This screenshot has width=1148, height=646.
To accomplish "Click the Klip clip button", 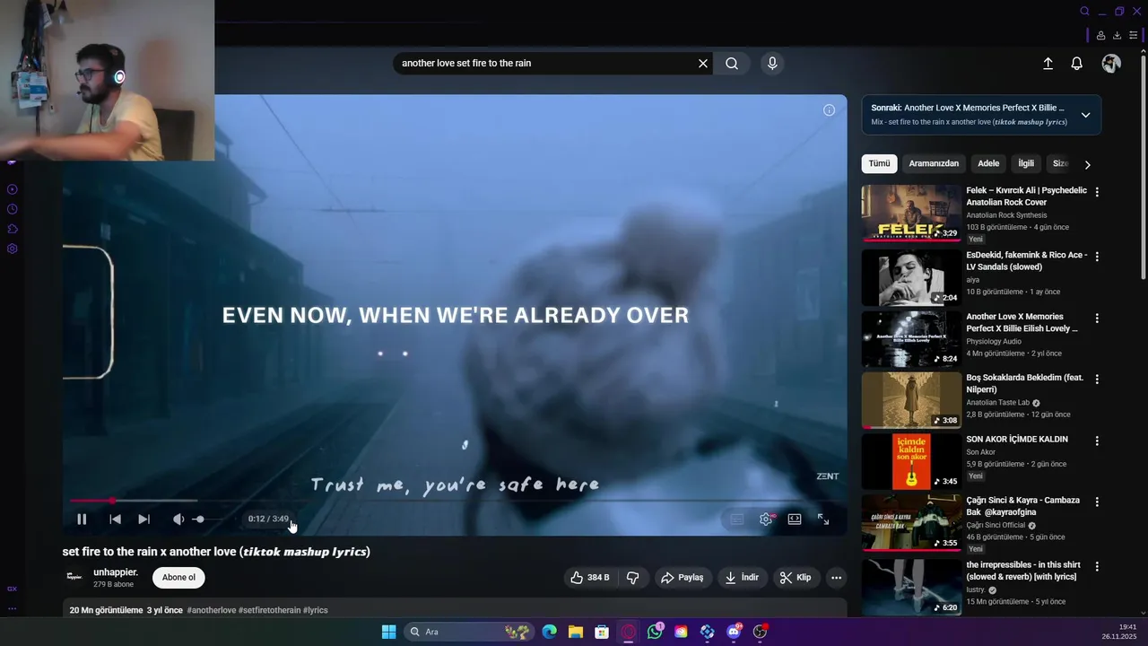I will pos(796,578).
